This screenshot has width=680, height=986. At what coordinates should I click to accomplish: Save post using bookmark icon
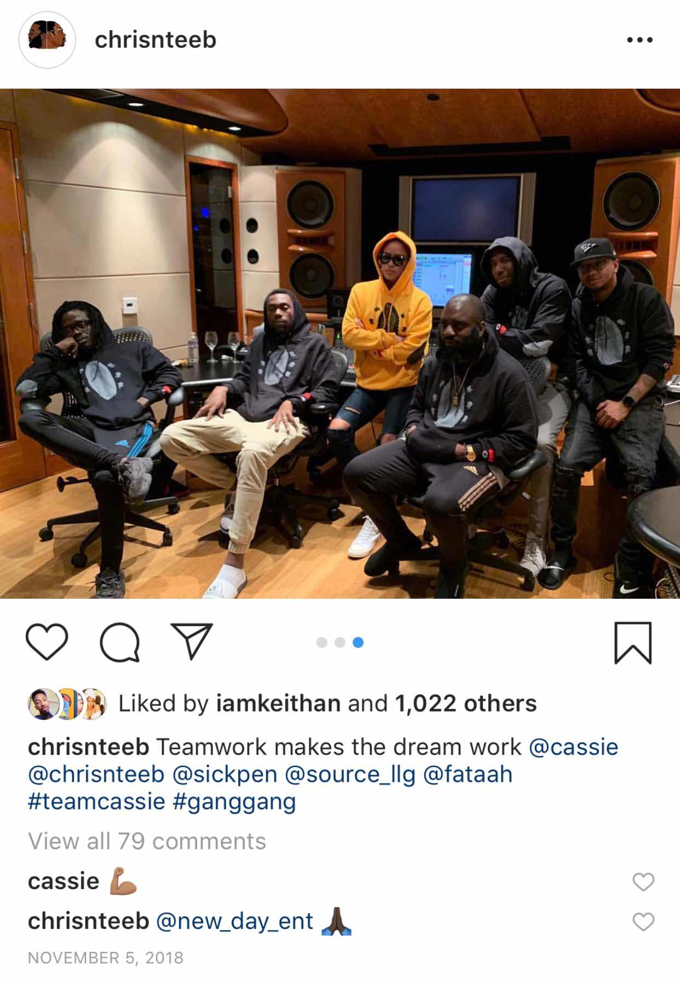(x=633, y=643)
